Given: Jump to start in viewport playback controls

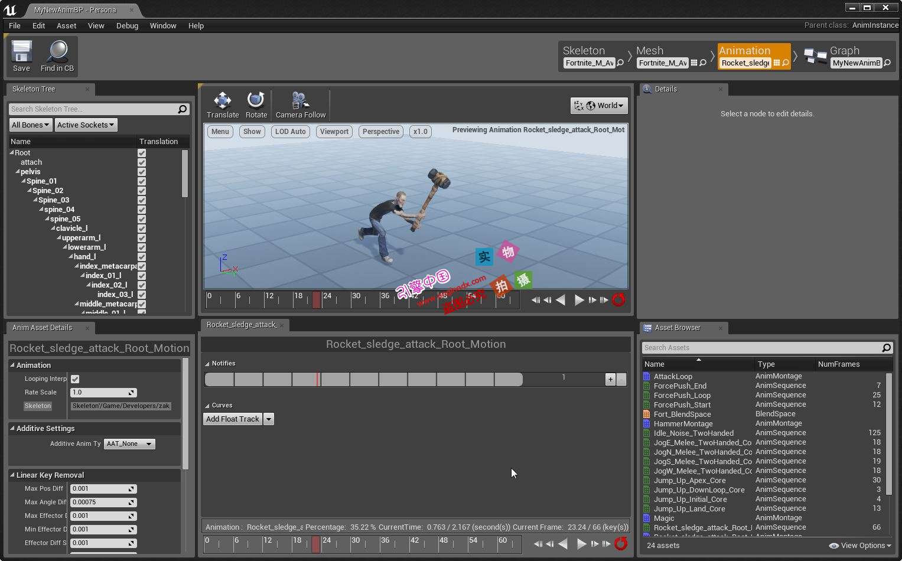Looking at the screenshot, I should click(535, 300).
